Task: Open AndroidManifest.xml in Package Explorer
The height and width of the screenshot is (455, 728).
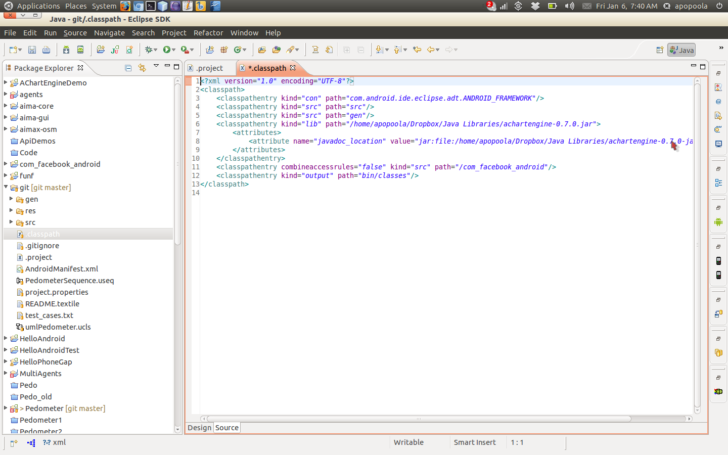Action: coord(61,269)
